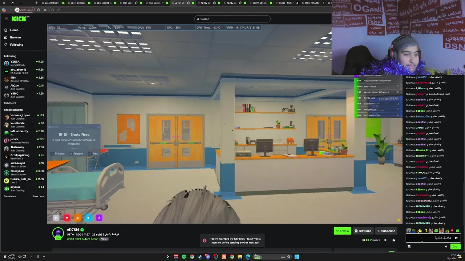The width and height of the screenshot is (465, 261).
Task: Report stream with warning triangle icon
Action: [x=393, y=240]
